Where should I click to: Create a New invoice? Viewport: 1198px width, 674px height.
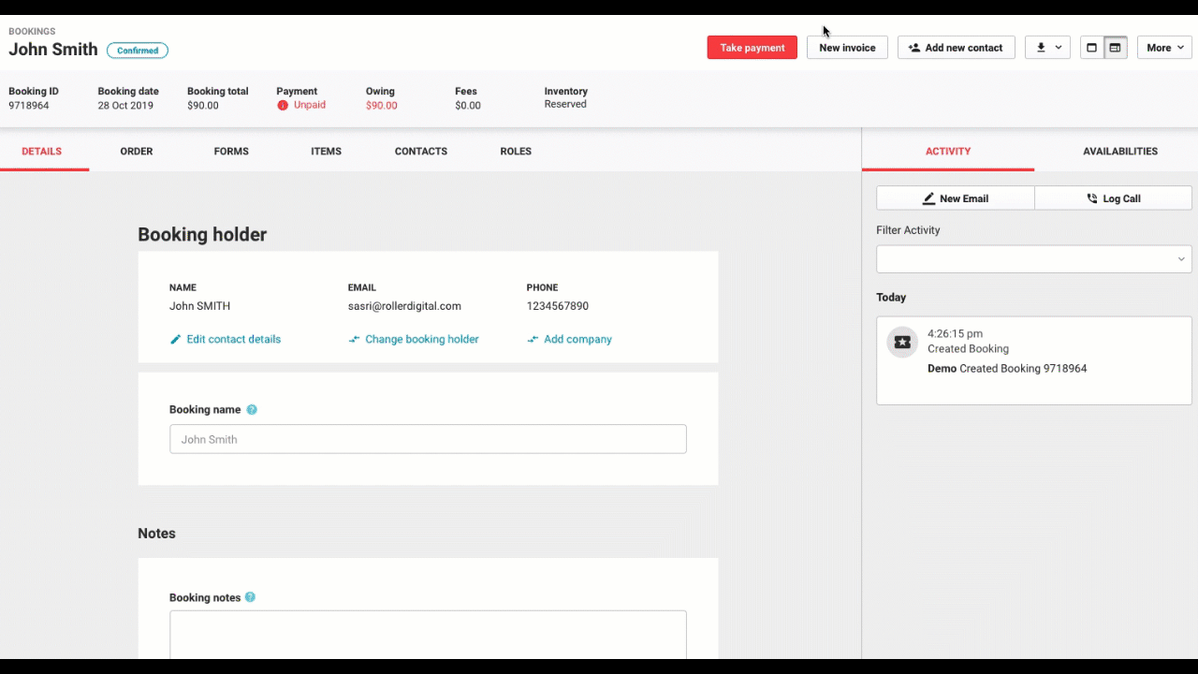coord(847,48)
